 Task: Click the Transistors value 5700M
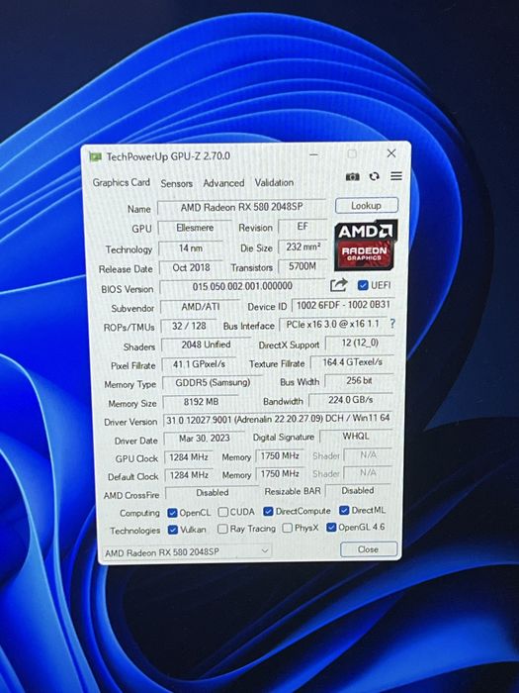(303, 266)
